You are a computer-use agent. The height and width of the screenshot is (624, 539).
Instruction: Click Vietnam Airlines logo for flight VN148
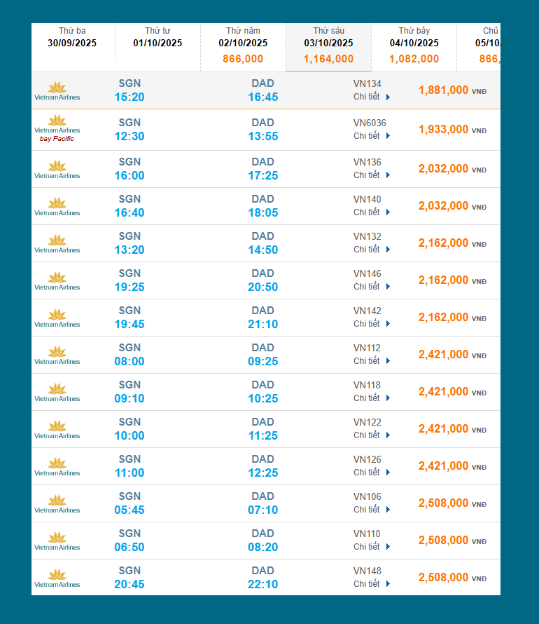pos(57,578)
